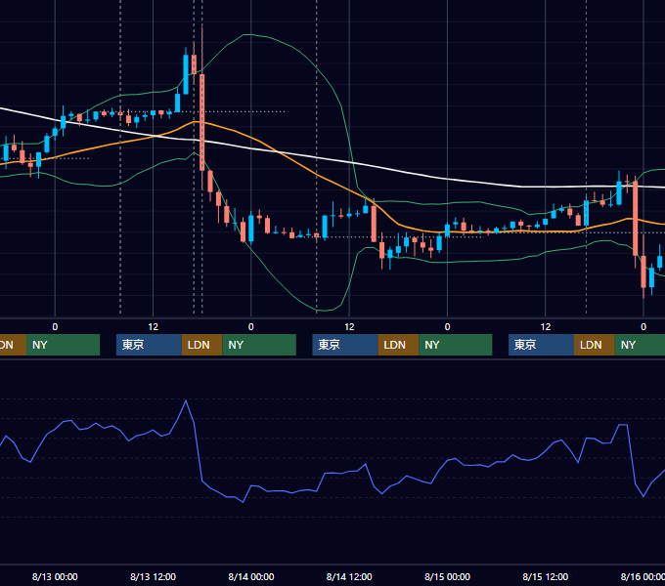This screenshot has width=665, height=586.
Task: Click the 8/14 00:00 time axis label
Action: click(x=251, y=576)
